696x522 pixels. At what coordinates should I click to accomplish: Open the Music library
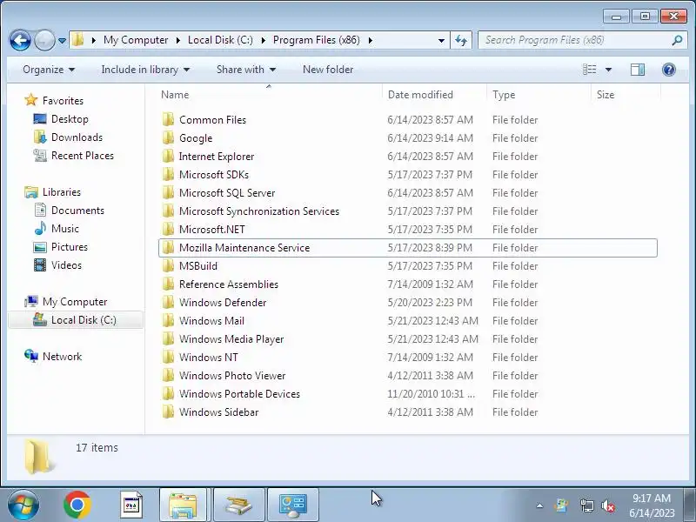[x=64, y=229]
